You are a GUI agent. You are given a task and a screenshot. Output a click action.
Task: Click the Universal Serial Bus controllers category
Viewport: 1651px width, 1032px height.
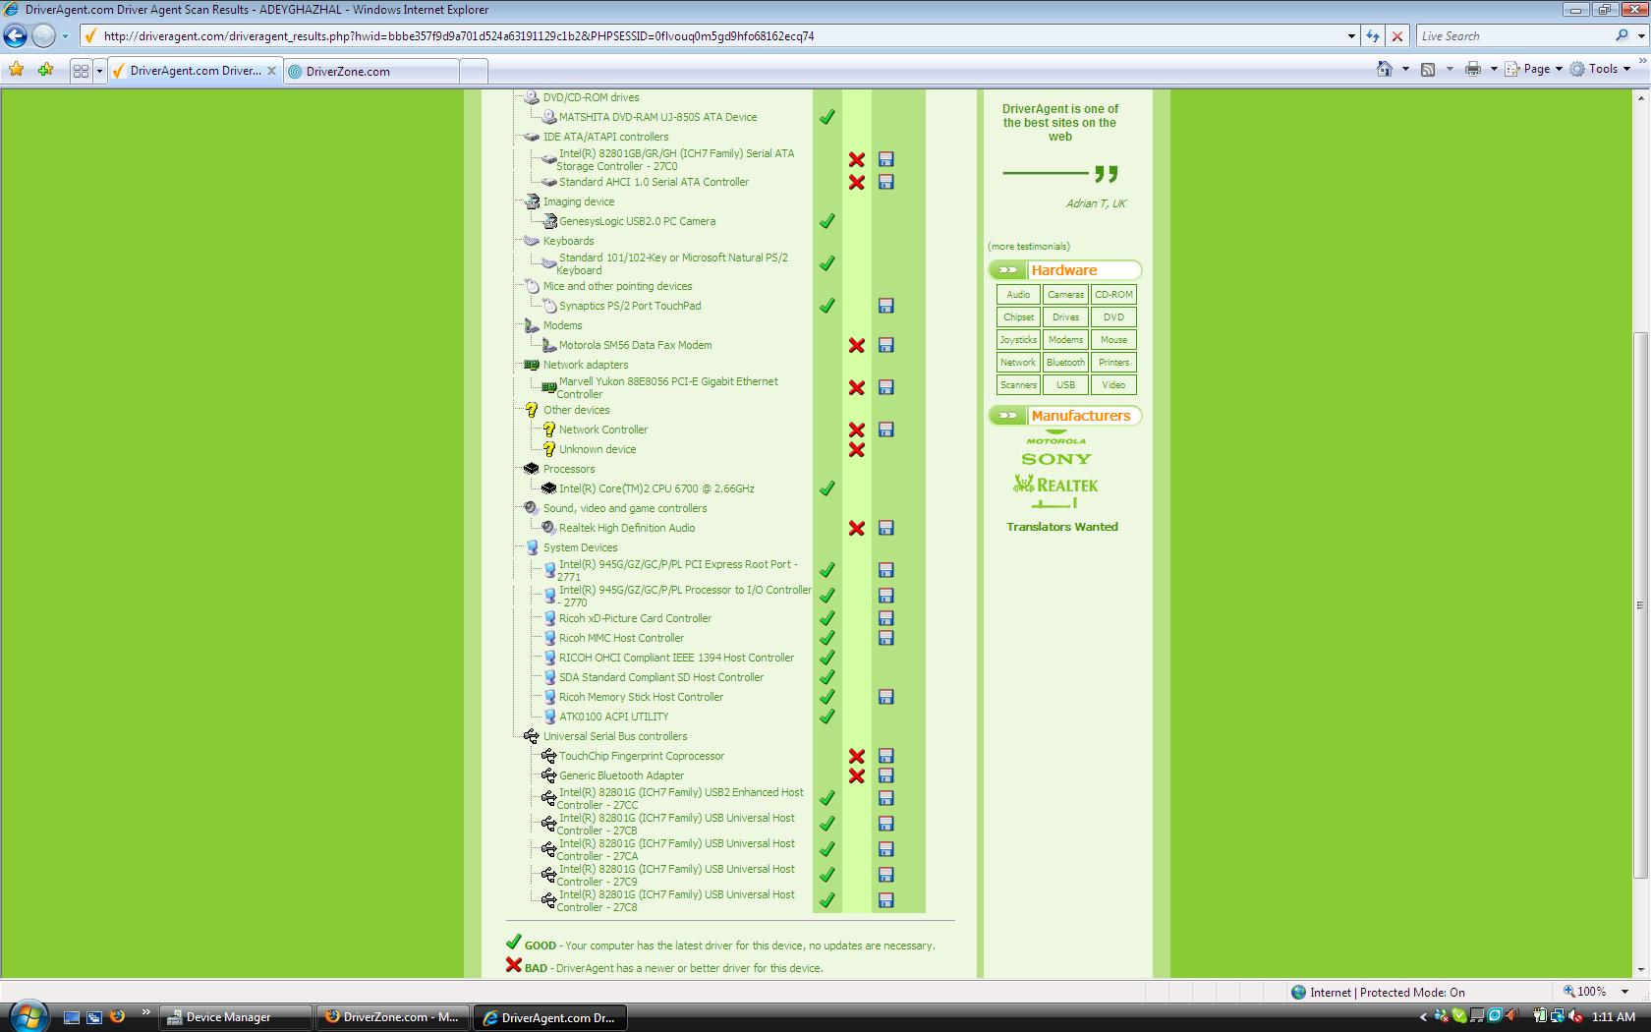[x=615, y=736]
